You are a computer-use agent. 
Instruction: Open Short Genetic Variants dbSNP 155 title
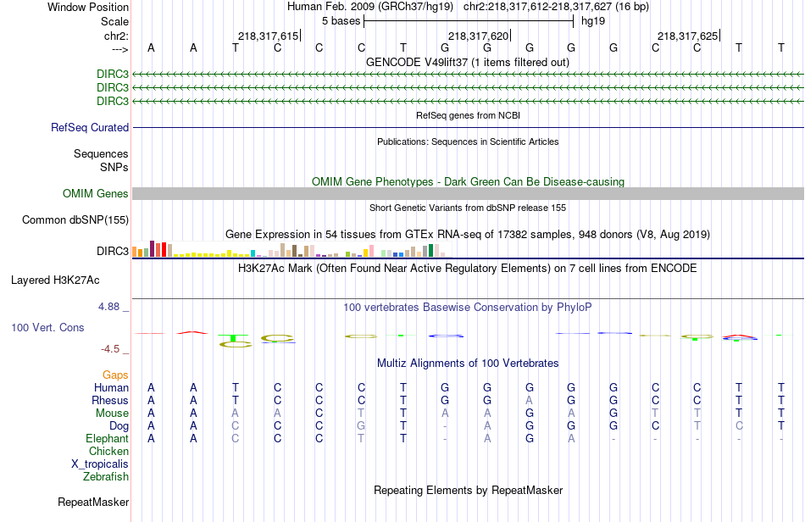click(x=468, y=208)
